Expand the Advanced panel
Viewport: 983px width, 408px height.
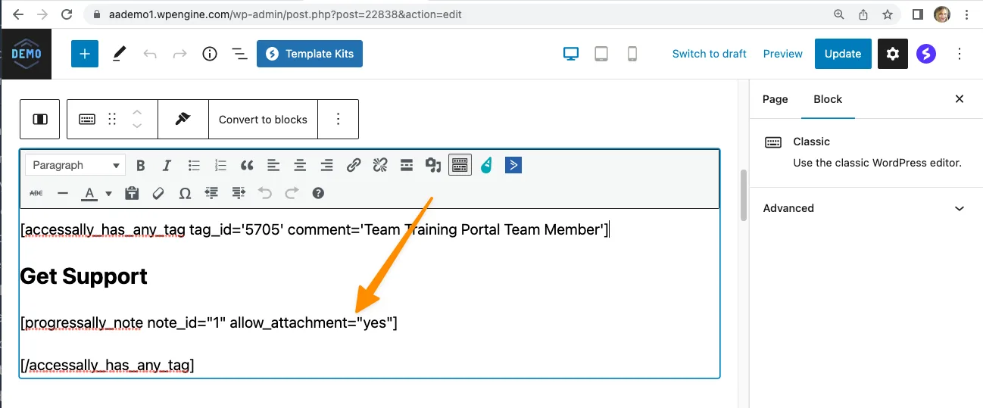[x=864, y=208]
